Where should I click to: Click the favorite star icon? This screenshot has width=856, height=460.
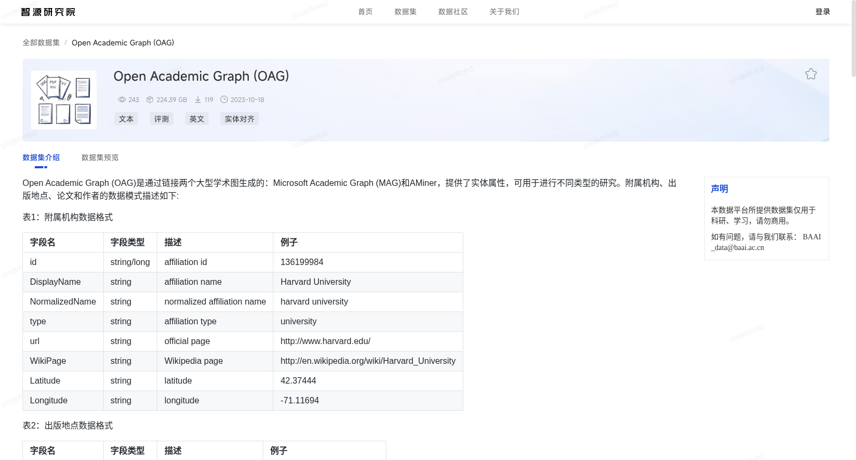[811, 74]
